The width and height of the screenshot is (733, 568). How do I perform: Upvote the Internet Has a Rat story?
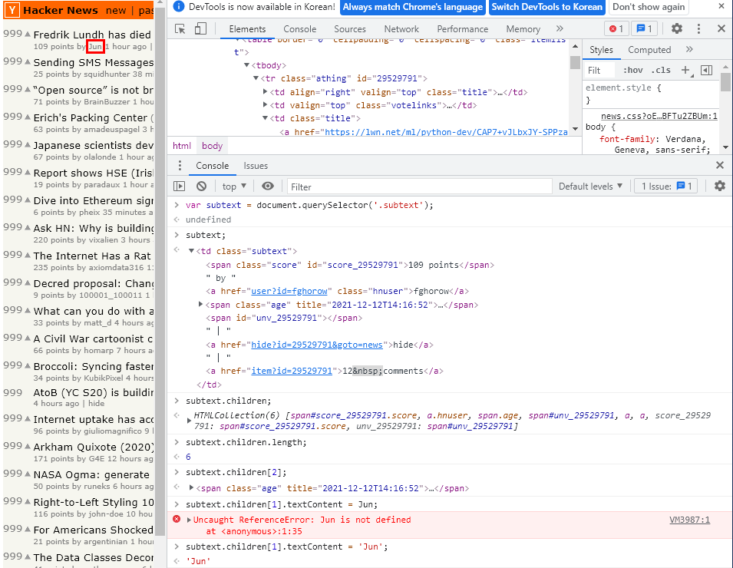[x=28, y=255]
